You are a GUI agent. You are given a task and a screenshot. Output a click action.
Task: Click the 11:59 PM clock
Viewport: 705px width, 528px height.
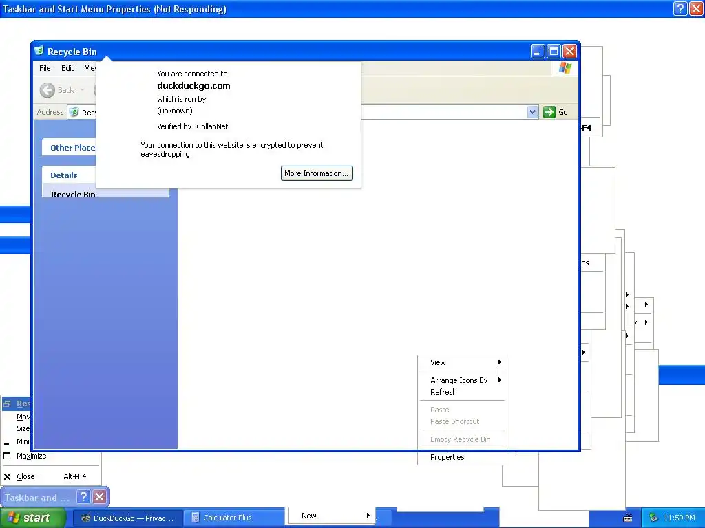coord(680,518)
